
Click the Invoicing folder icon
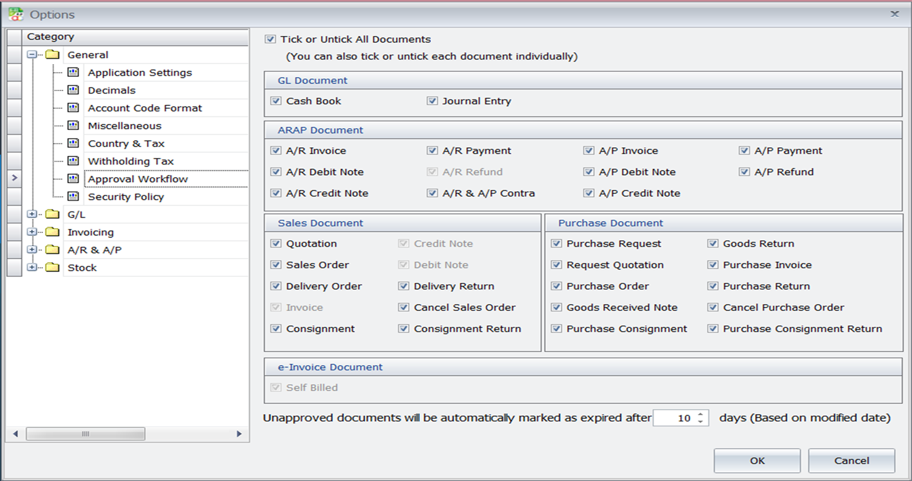click(x=52, y=232)
